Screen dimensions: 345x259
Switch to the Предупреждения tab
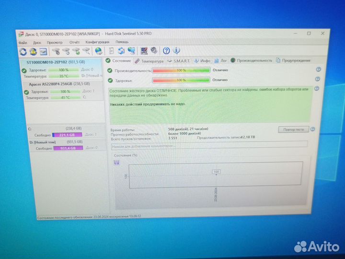pos(293,60)
